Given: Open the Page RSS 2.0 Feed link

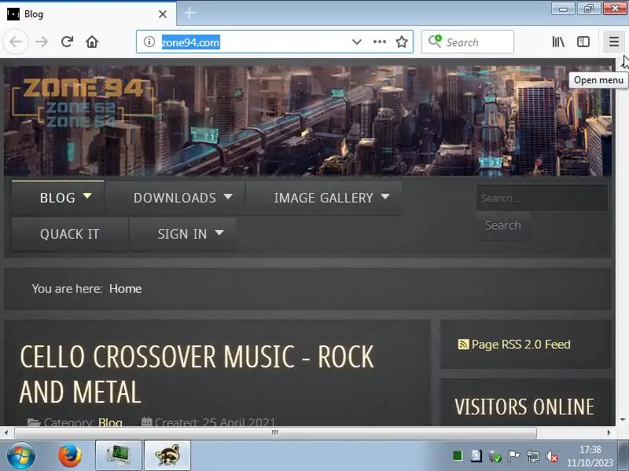Looking at the screenshot, I should tap(520, 345).
